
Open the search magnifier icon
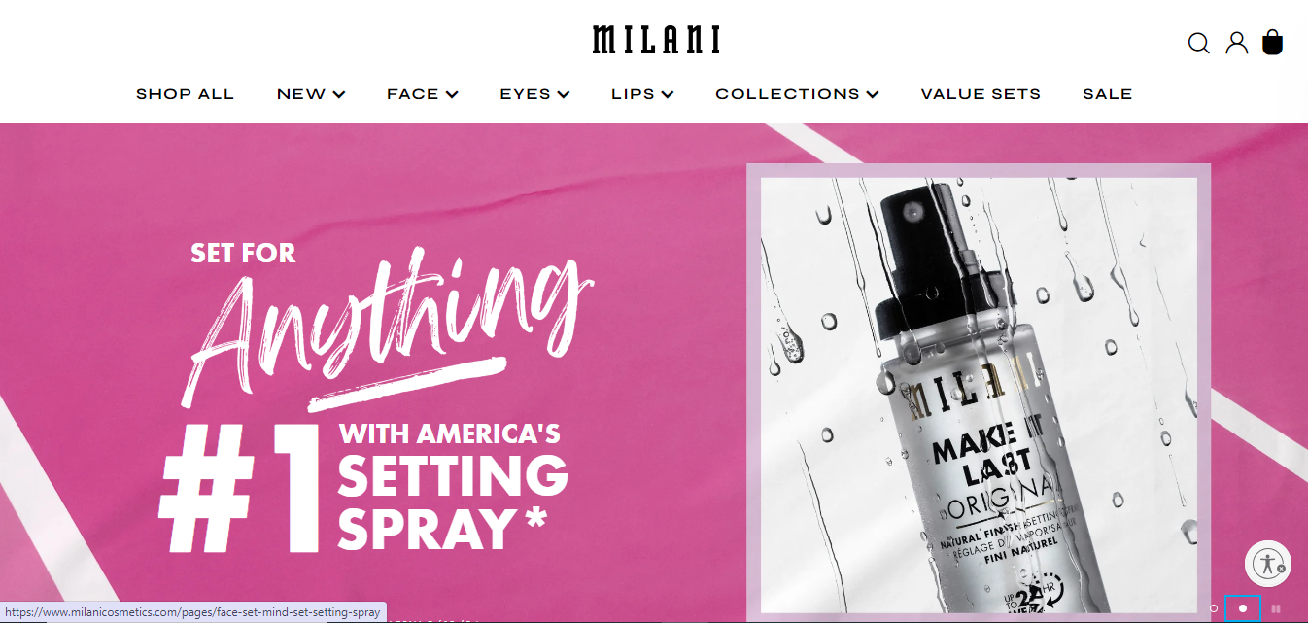1199,44
